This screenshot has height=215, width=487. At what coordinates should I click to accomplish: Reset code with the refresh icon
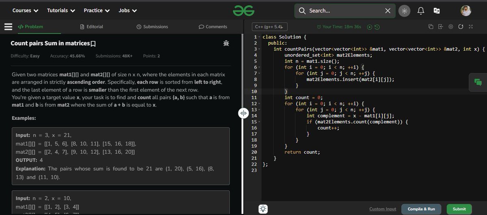(460, 27)
